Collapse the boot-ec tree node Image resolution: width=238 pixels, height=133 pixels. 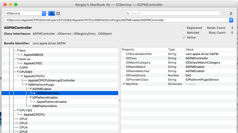(x=18, y=59)
